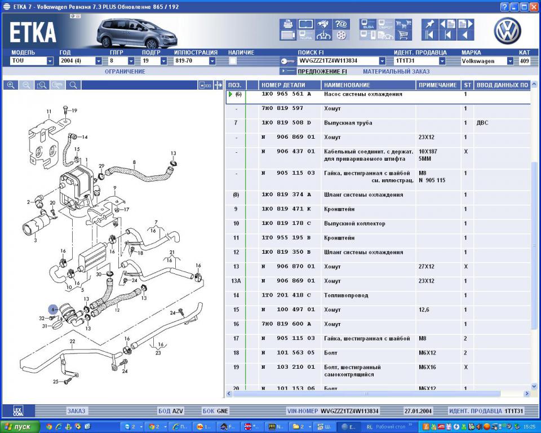Zoom into selected area of illustration

[x=42, y=85]
